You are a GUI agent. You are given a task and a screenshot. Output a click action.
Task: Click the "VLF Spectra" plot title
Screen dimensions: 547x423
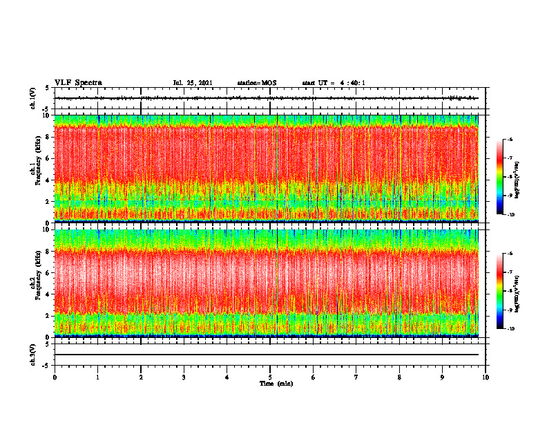78,83
